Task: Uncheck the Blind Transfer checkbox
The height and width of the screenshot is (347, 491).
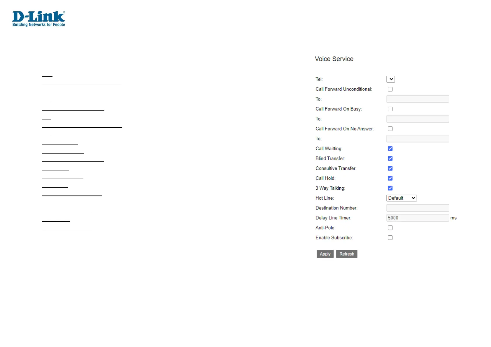Action: pos(390,158)
